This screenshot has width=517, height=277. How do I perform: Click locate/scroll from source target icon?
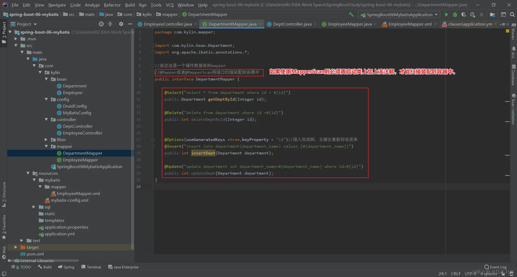click(x=101, y=24)
